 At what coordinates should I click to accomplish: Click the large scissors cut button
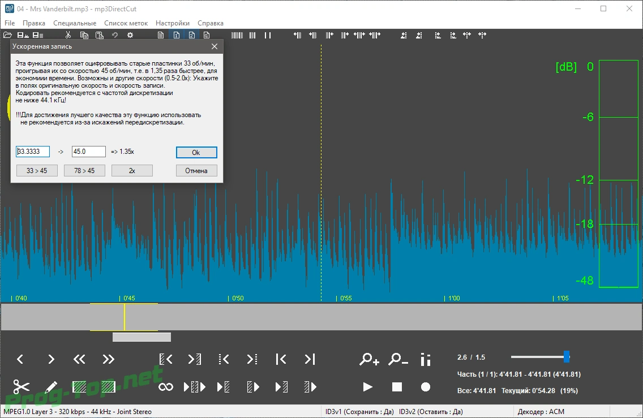coord(22,387)
